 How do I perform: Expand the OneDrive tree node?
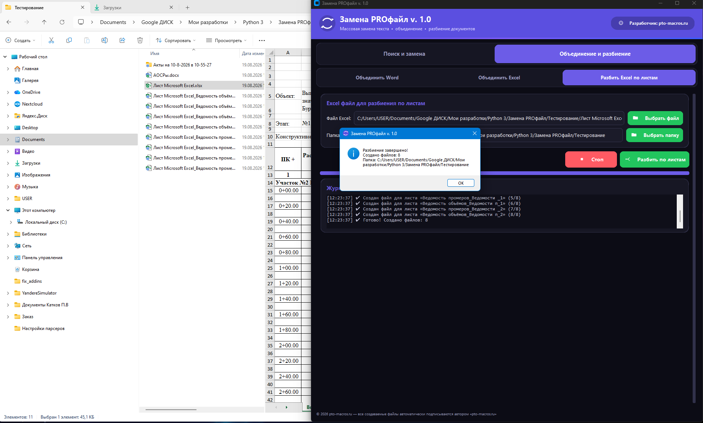(x=8, y=92)
